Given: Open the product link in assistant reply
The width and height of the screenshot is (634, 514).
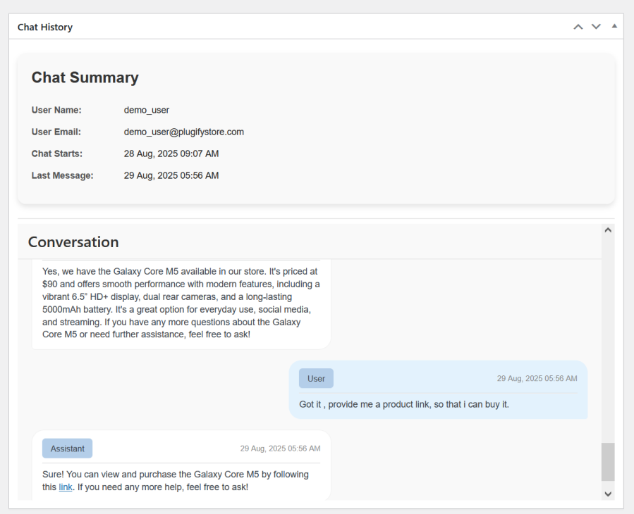Looking at the screenshot, I should pyautogui.click(x=66, y=487).
